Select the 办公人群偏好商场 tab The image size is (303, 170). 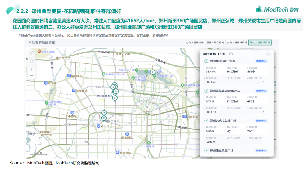(x=237, y=42)
